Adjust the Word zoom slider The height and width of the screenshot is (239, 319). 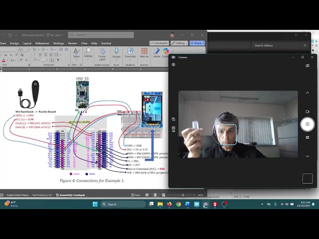[x=182, y=195]
